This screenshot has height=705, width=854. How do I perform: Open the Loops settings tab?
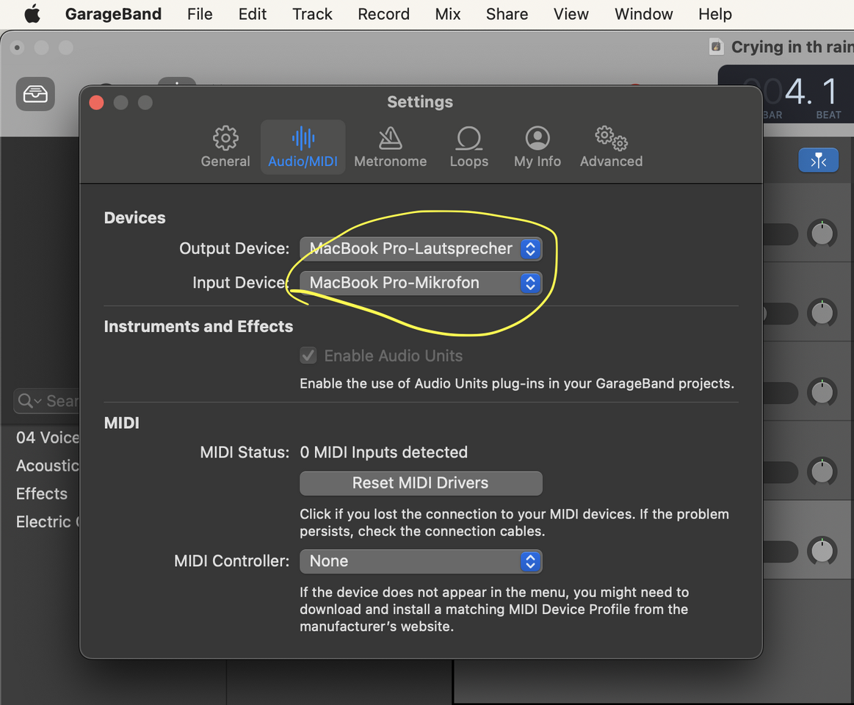coord(469,147)
